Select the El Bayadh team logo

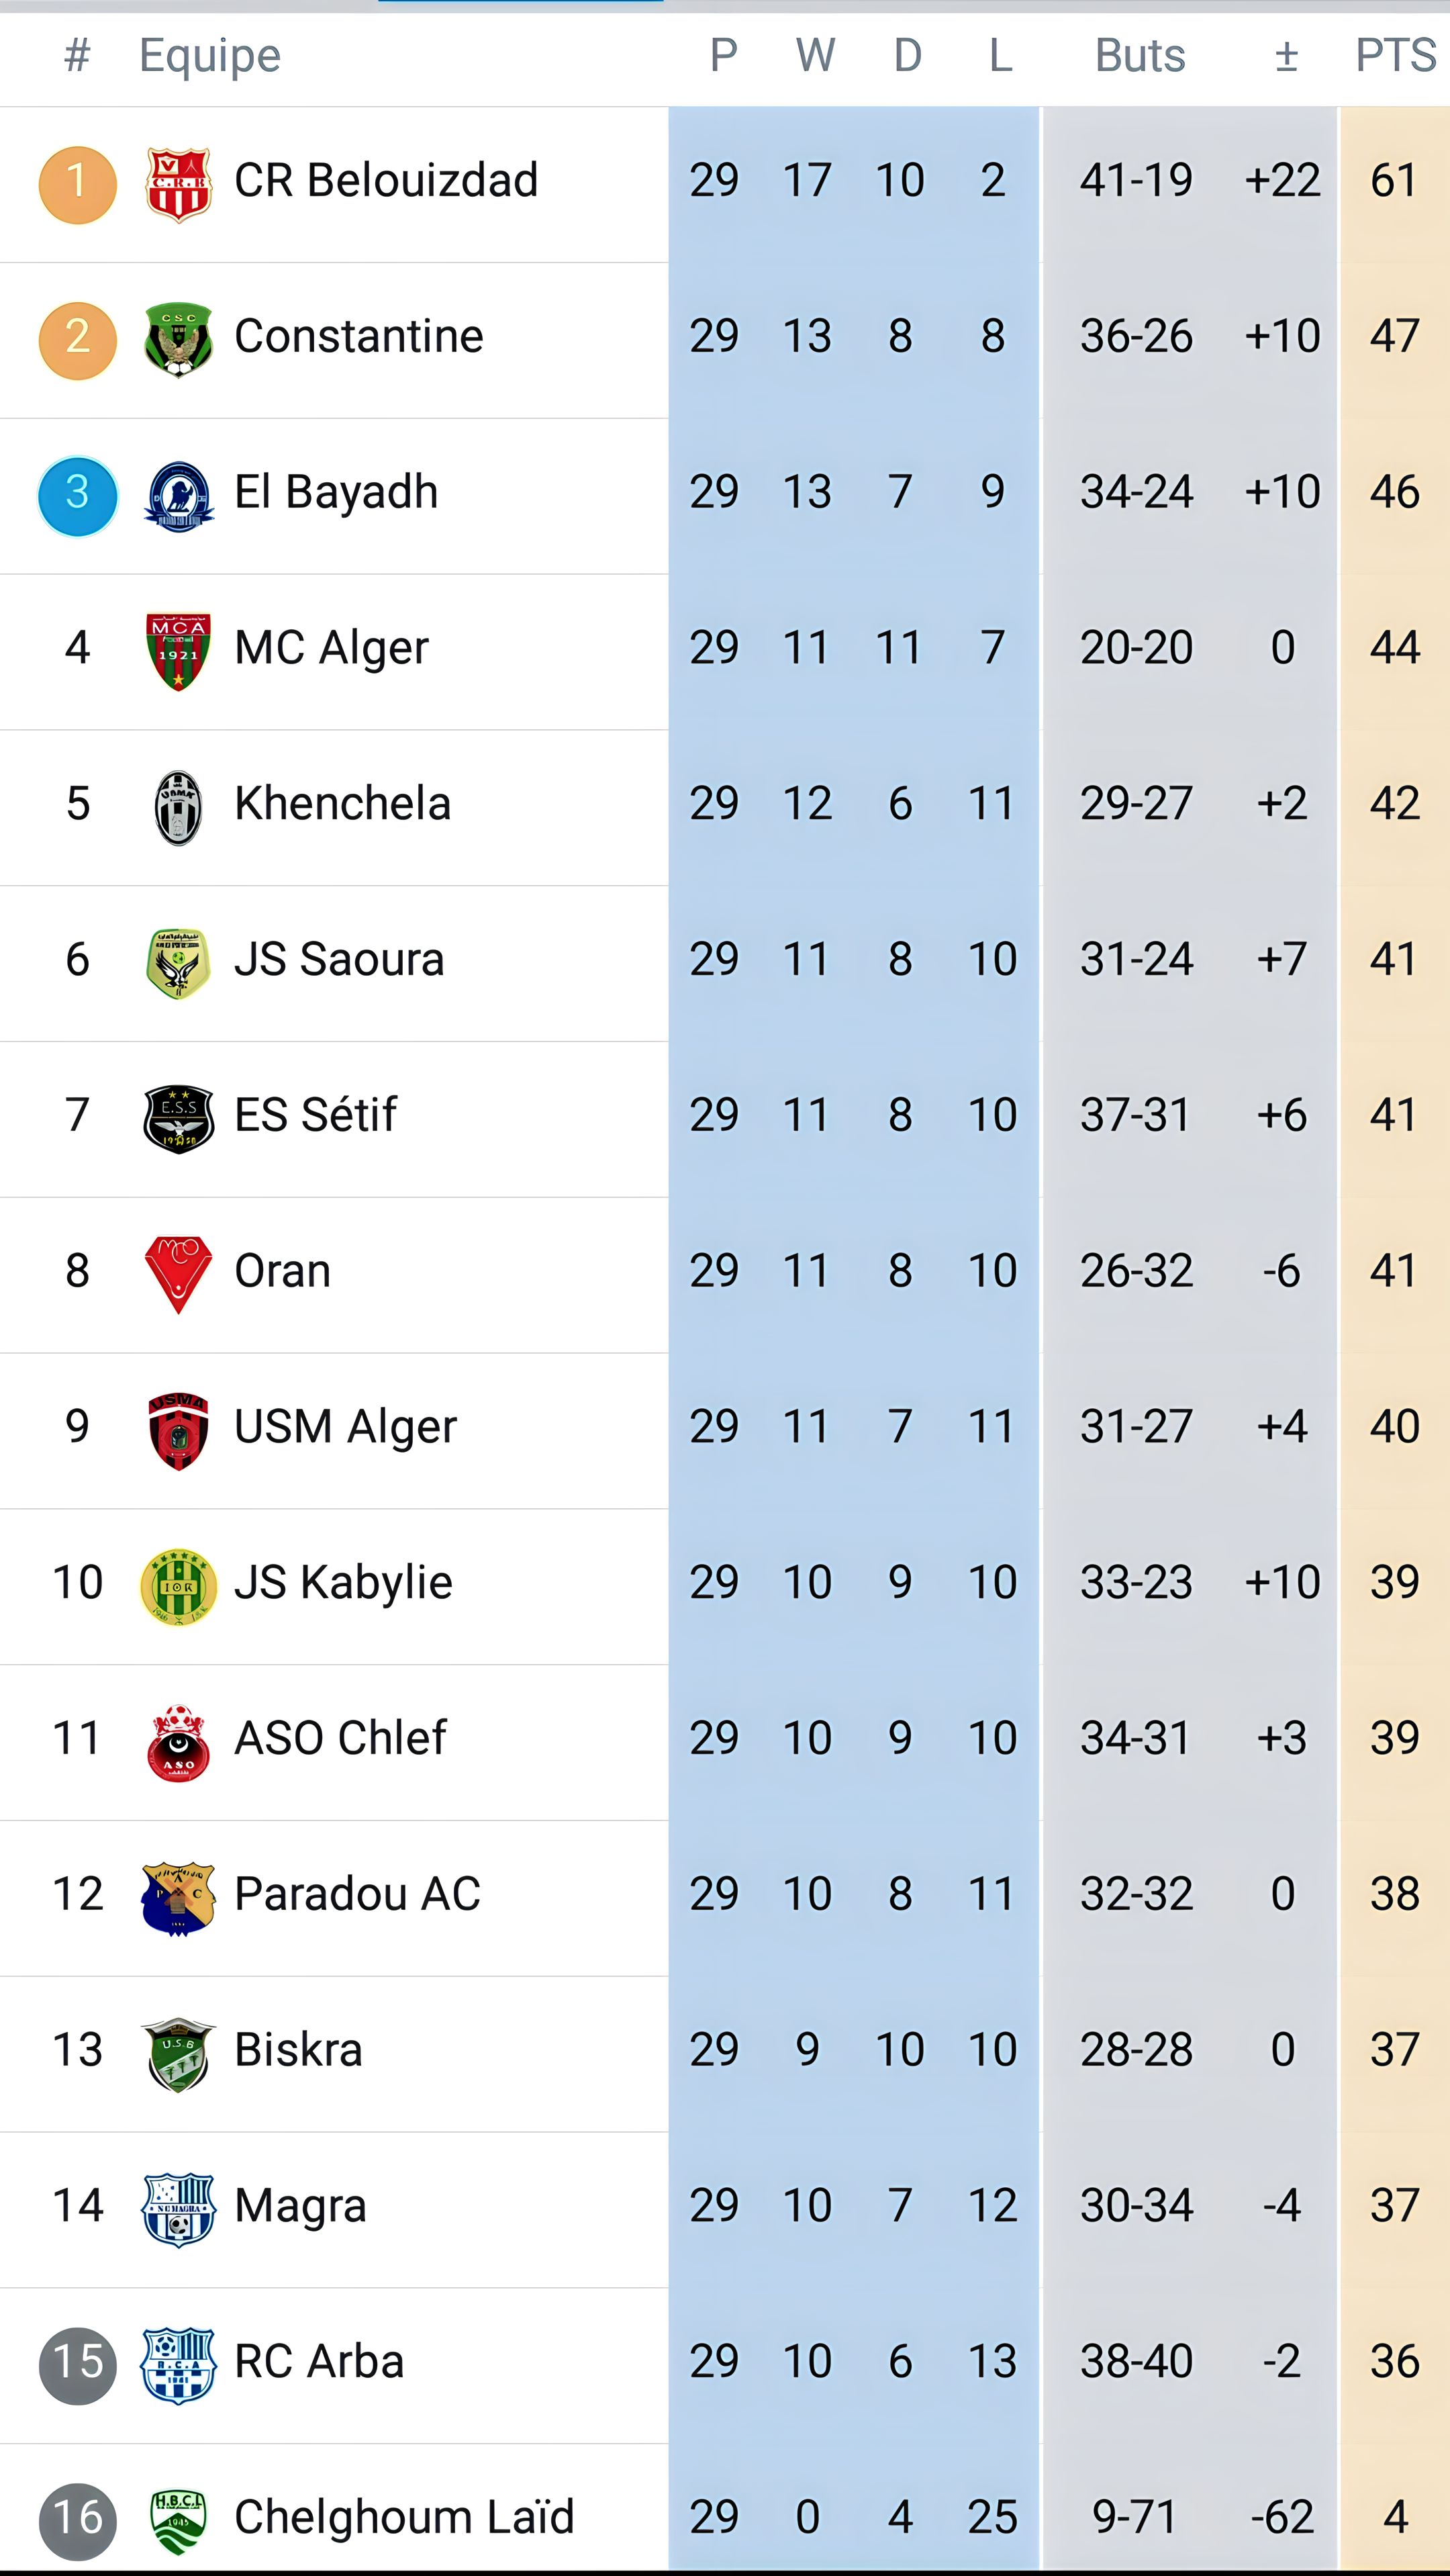pos(178,496)
